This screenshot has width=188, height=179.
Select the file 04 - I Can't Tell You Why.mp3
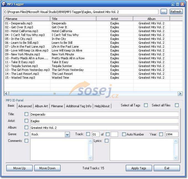[x=25, y=35]
